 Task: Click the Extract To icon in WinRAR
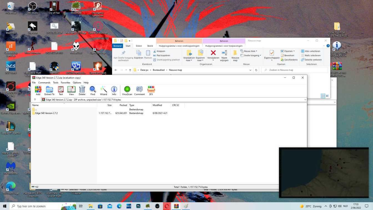[x=49, y=91]
